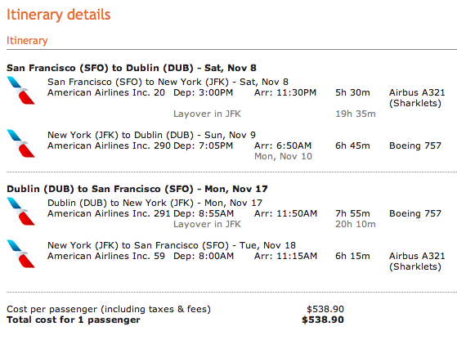Click American Airlines logo for SFO to JFK flight
457x340 pixels.
click(x=21, y=91)
